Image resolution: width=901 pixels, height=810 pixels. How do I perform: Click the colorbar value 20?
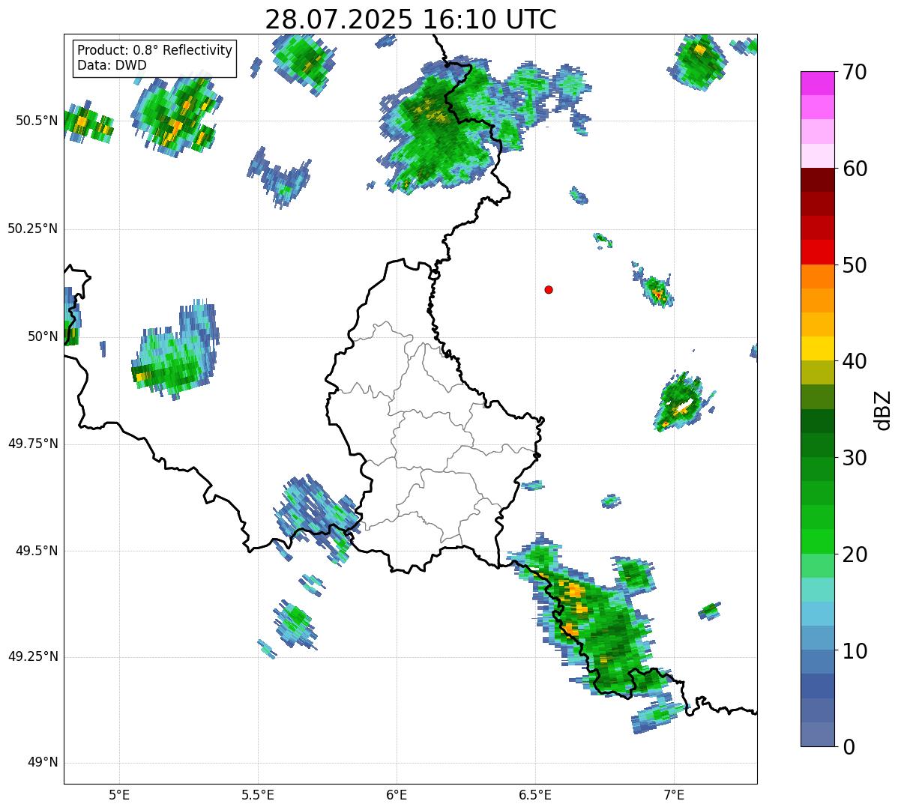(x=855, y=554)
